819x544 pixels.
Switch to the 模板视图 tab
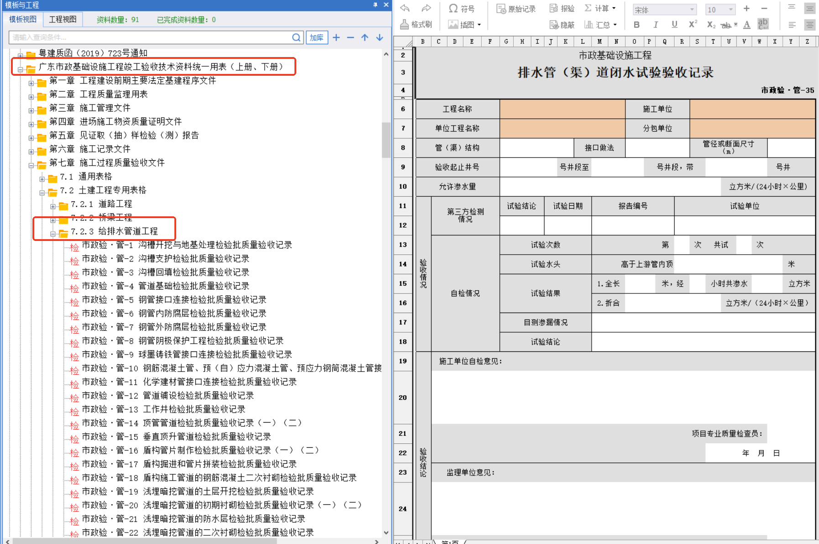23,19
